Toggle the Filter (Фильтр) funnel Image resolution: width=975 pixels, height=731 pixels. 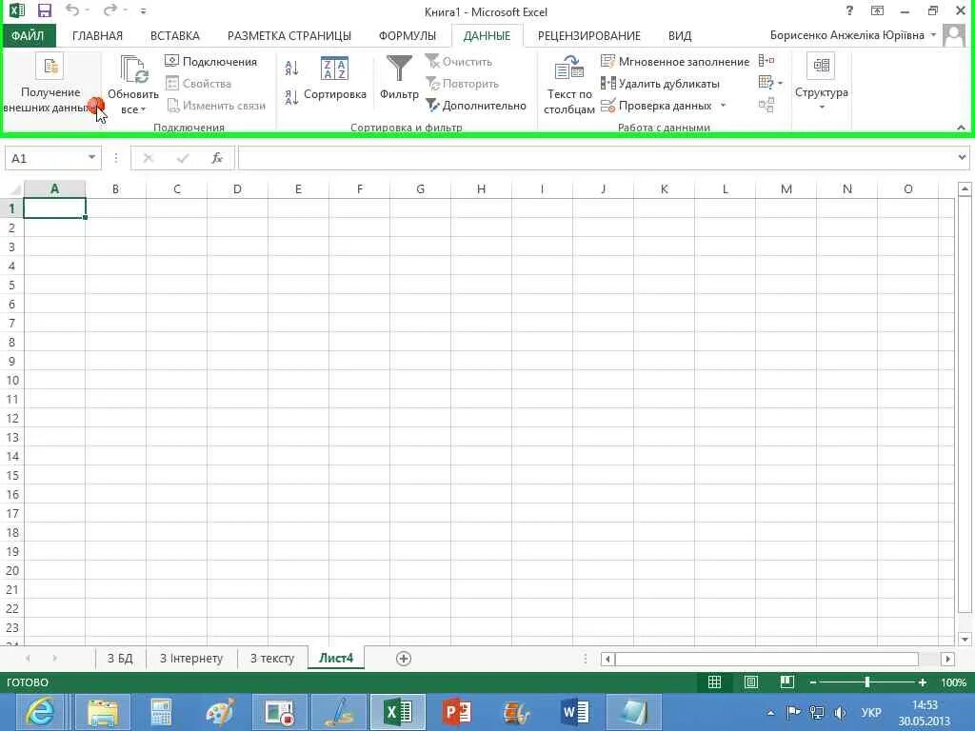(x=399, y=78)
